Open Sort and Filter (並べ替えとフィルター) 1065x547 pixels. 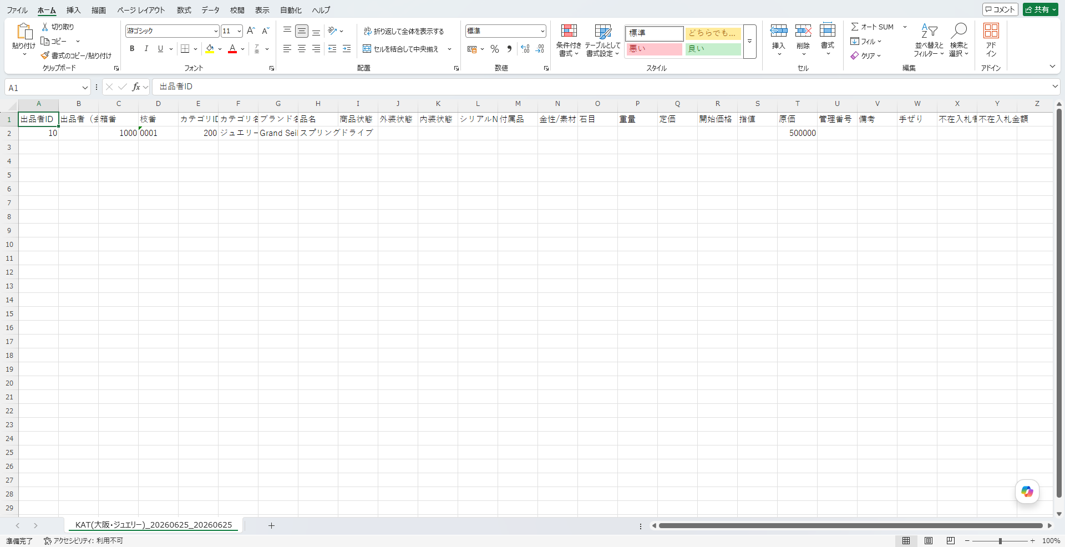(929, 40)
